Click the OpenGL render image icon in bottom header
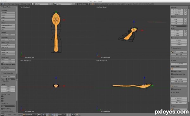Viewport: 190px width, 116px height. (77, 114)
